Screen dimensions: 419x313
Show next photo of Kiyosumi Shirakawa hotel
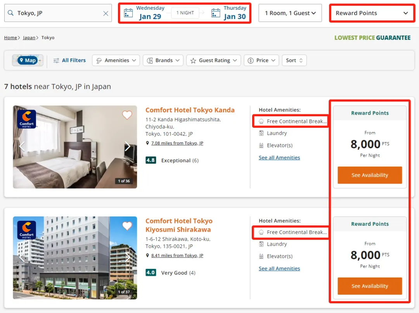(x=127, y=257)
